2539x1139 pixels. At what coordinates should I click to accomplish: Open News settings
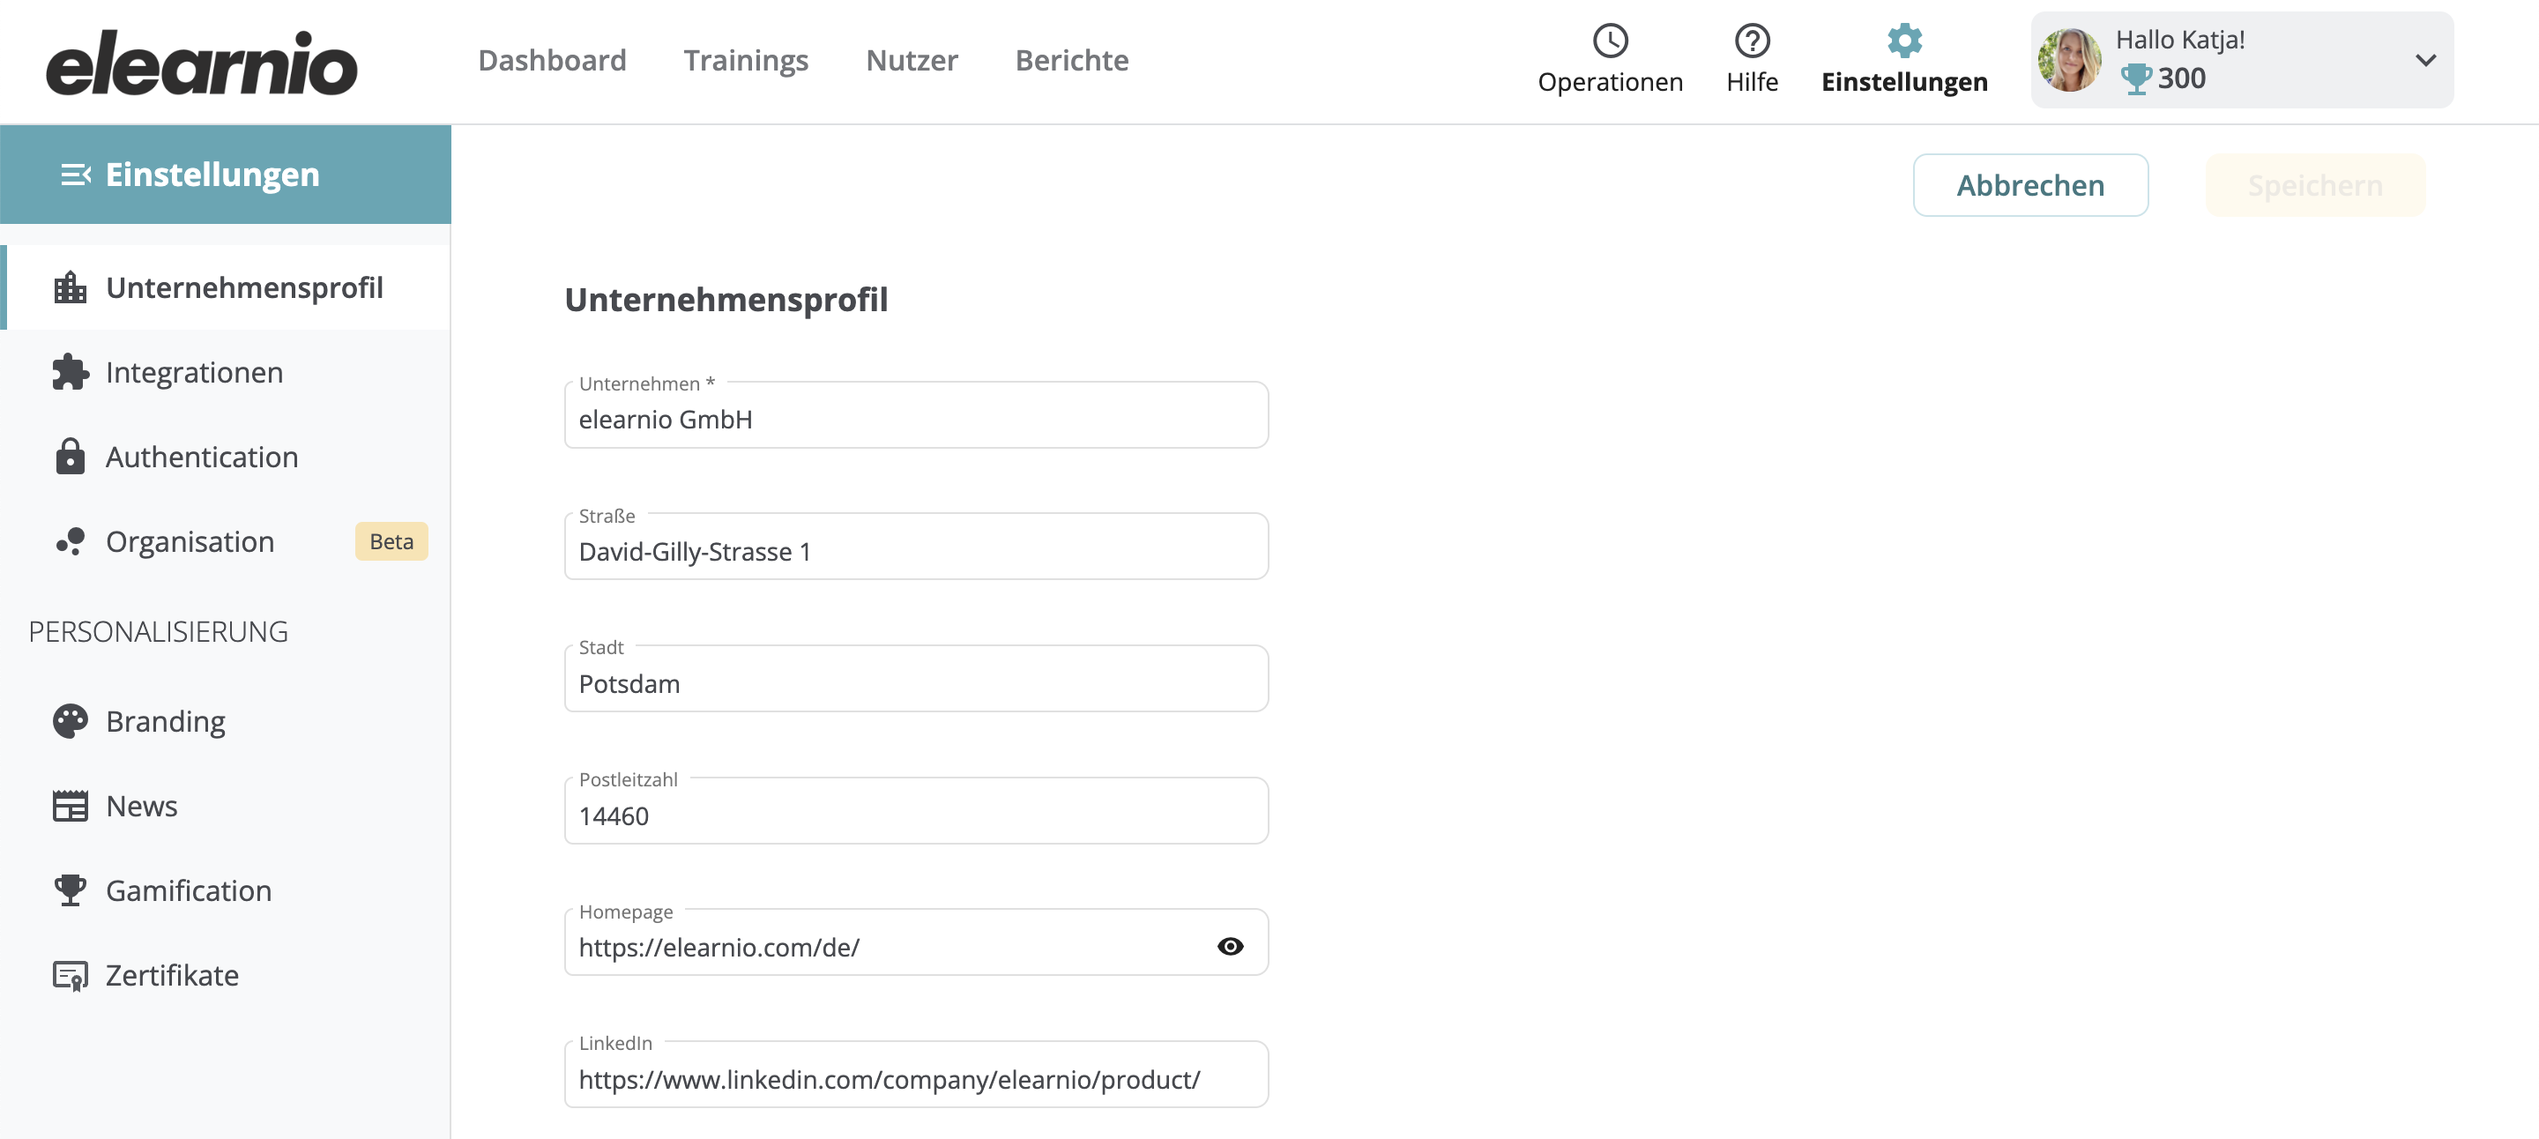click(x=226, y=806)
